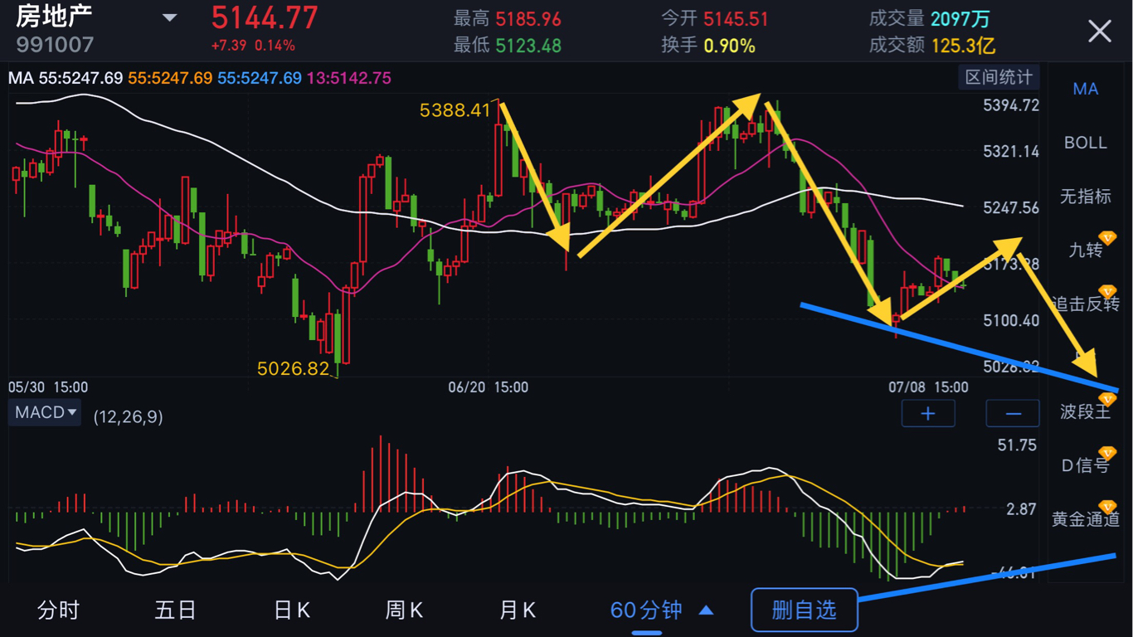Viewport: 1133px width, 637px height.
Task: Open 区间统计 range statistics
Action: pos(999,78)
